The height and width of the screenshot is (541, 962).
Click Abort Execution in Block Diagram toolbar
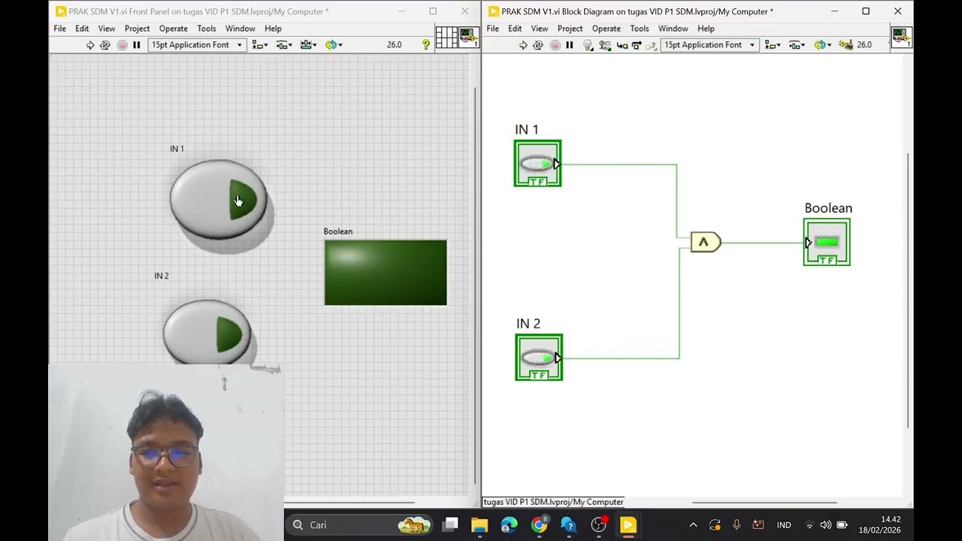coord(555,45)
